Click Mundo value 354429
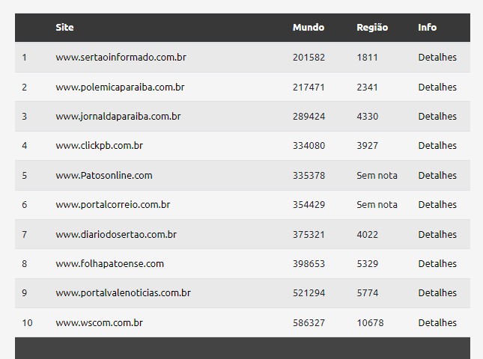 (x=309, y=205)
